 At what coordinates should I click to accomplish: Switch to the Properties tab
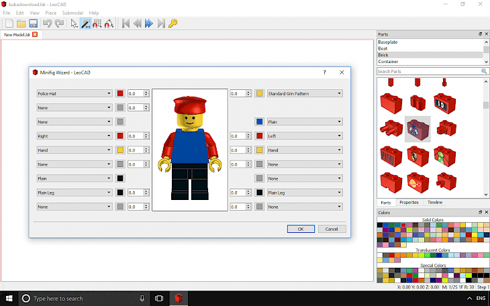coord(409,202)
